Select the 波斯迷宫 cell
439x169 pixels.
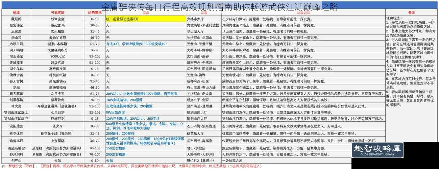coord(16,126)
